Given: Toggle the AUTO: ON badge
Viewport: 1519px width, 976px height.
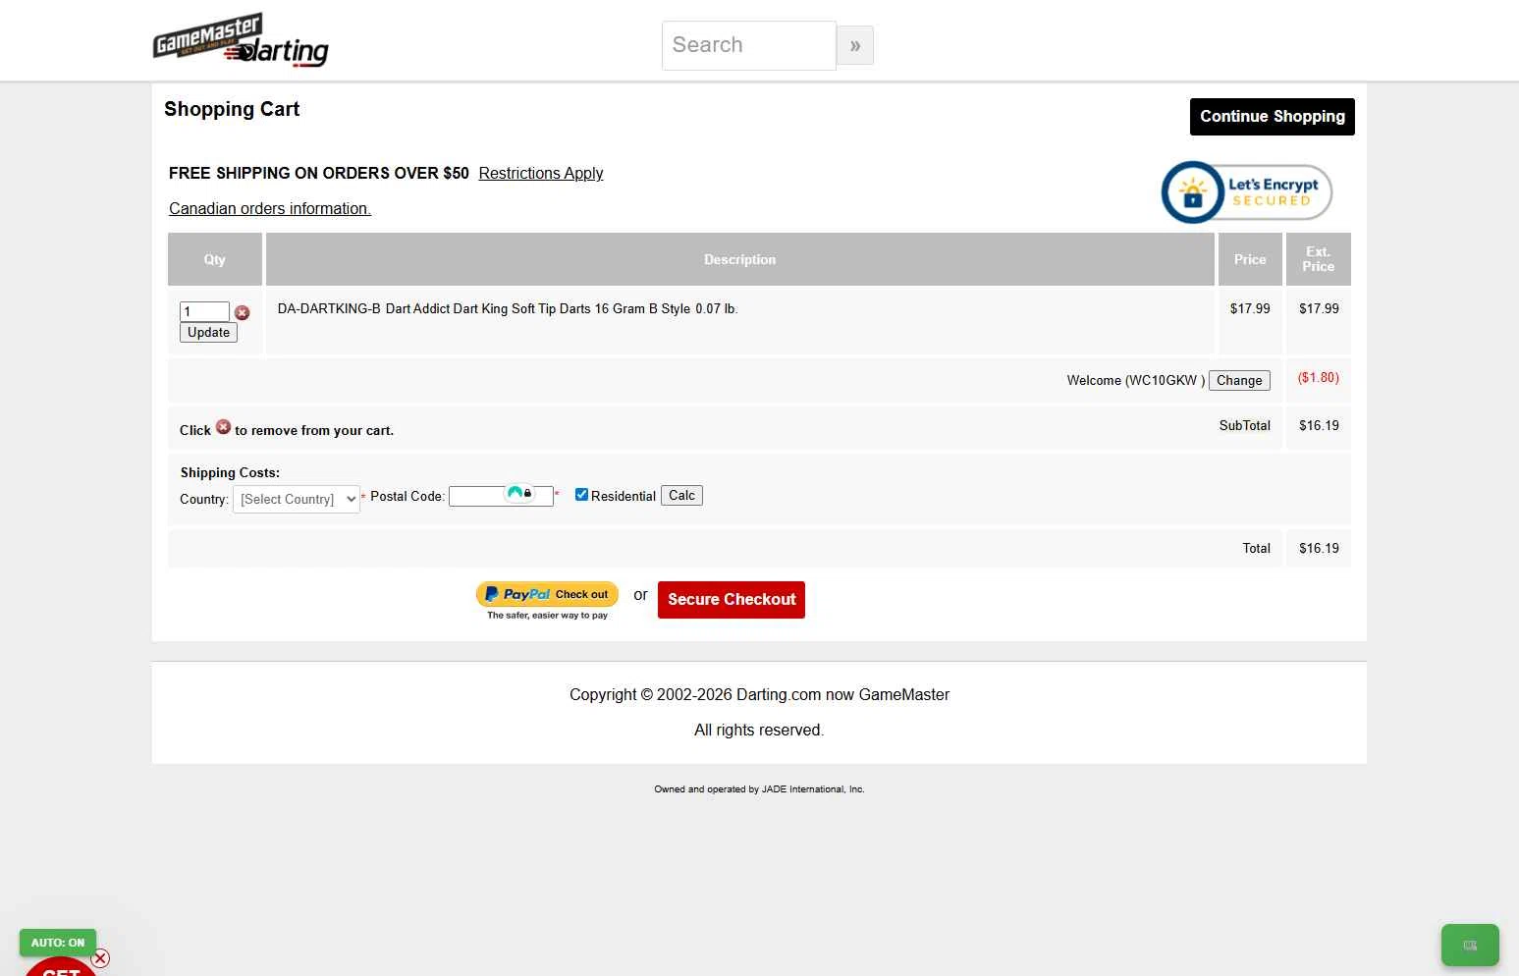Looking at the screenshot, I should coord(58,943).
